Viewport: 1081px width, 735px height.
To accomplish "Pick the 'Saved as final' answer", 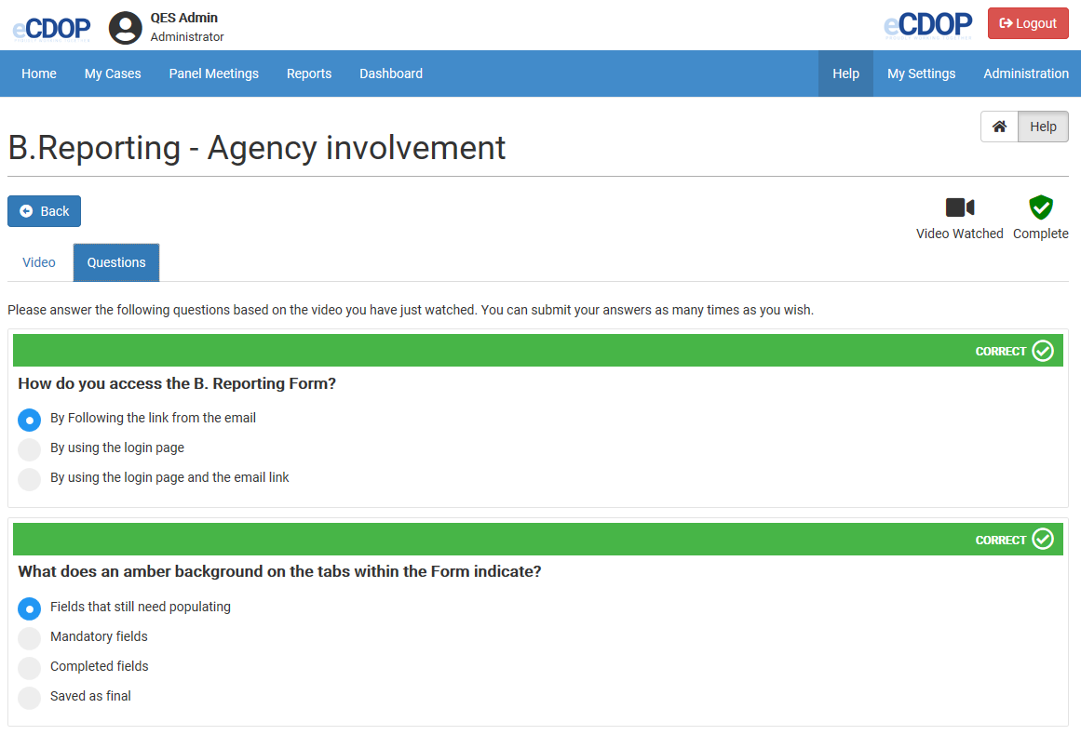I will click(30, 698).
